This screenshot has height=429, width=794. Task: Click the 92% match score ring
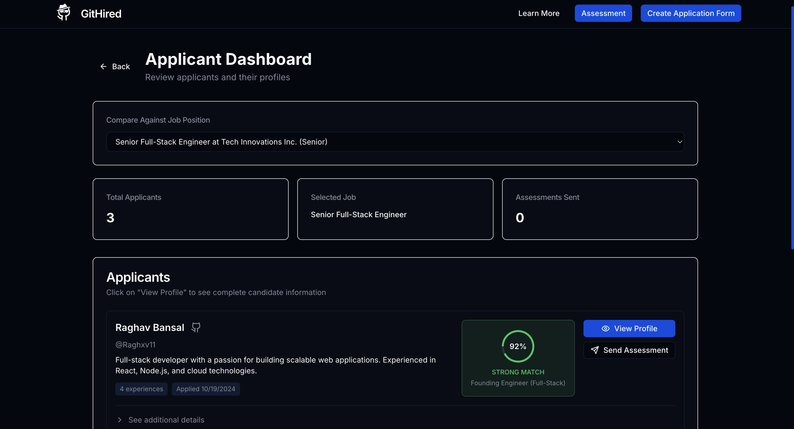pos(518,346)
